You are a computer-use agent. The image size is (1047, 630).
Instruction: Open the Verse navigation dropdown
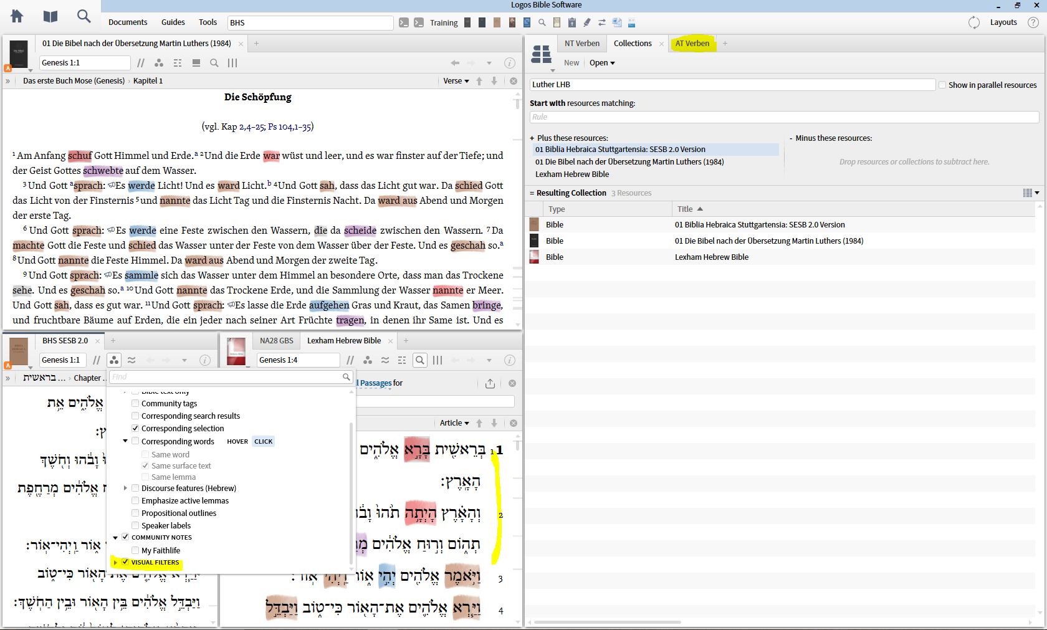pyautogui.click(x=456, y=81)
